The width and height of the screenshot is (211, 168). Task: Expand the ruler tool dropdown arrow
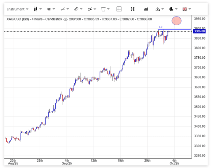[x=81, y=9]
